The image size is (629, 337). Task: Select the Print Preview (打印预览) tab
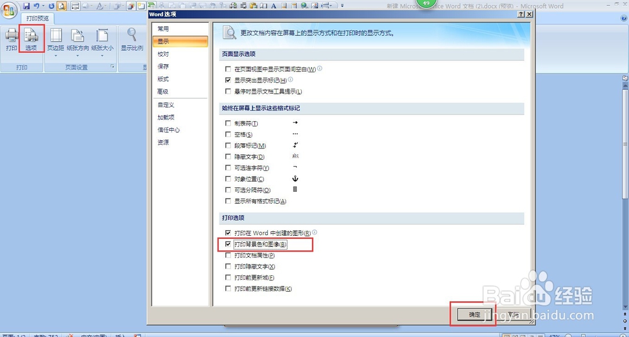tap(37, 18)
